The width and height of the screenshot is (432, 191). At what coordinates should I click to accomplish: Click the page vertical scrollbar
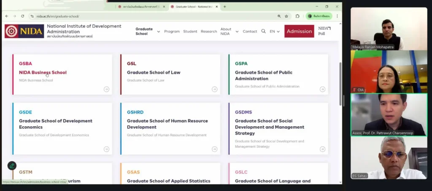pos(340,84)
